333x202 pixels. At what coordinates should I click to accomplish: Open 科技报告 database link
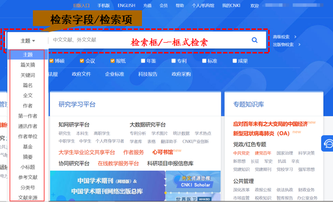148,74
